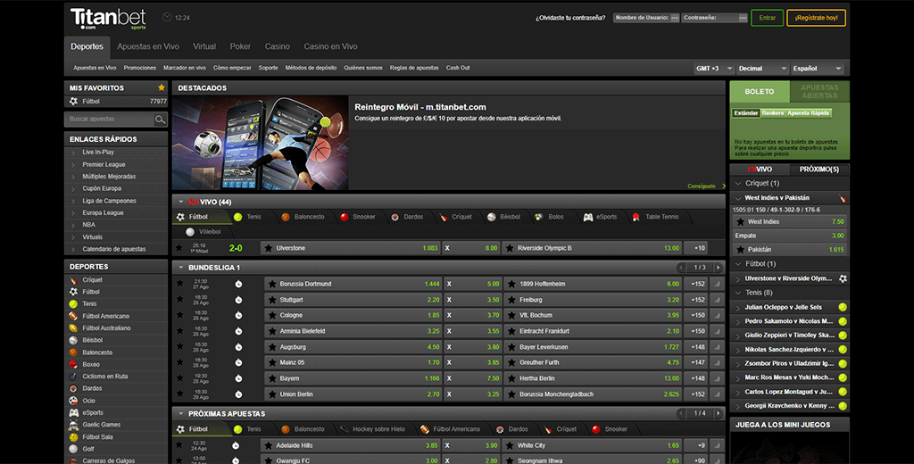This screenshot has width=914, height=464.
Task: Click the search magnifier icon
Action: click(160, 120)
